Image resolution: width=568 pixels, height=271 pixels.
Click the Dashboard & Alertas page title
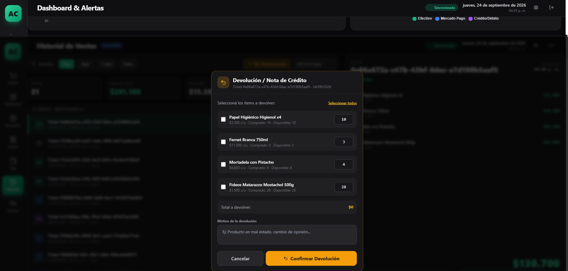coord(70,8)
